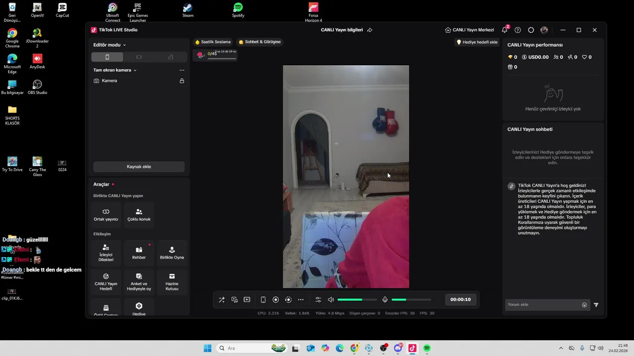Open Spotify from the taskbar

click(427, 348)
